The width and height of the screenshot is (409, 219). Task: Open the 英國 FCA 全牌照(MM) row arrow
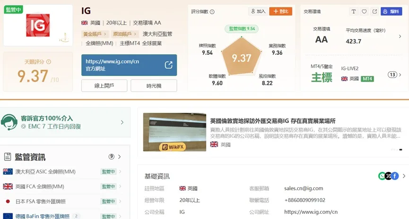click(x=120, y=186)
